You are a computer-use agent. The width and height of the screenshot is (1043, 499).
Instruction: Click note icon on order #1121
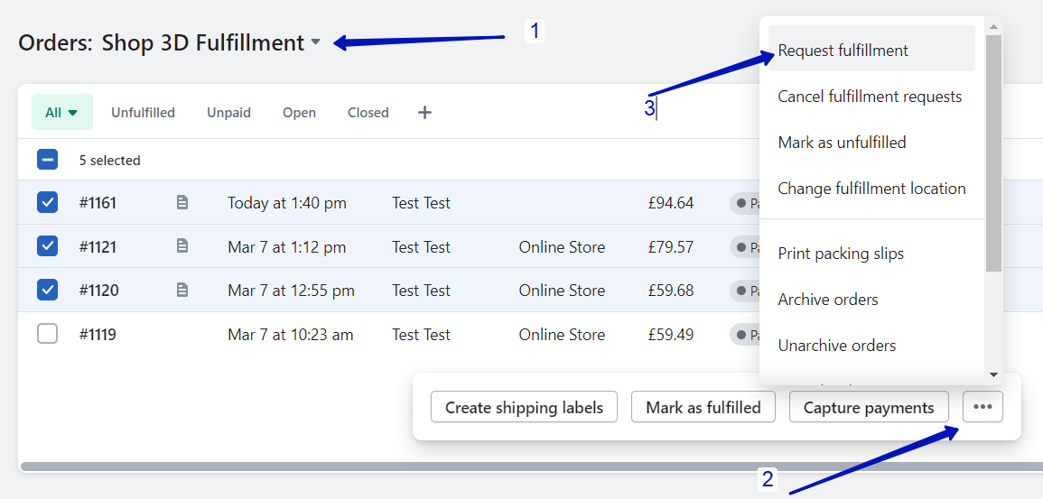182,246
